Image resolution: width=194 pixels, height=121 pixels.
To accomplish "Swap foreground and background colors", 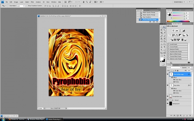I will pyautogui.click(x=165, y=58).
